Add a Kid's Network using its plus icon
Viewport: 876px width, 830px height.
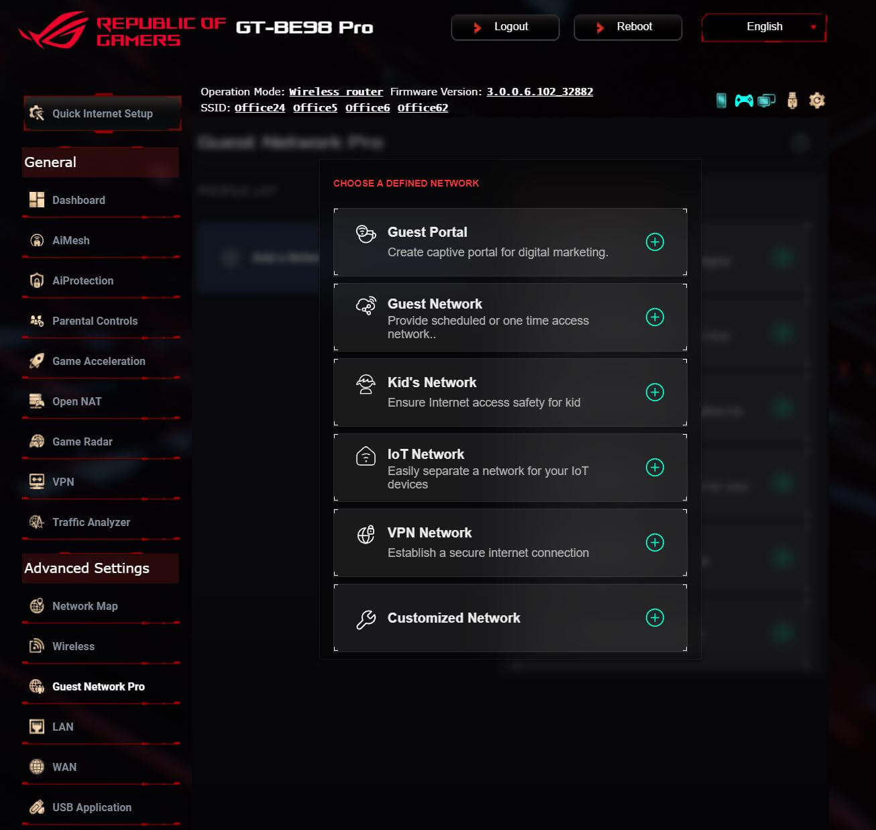(x=655, y=392)
